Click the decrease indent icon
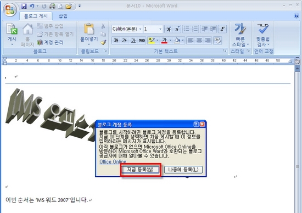The width and height of the screenshot is (302, 213). [204, 29]
